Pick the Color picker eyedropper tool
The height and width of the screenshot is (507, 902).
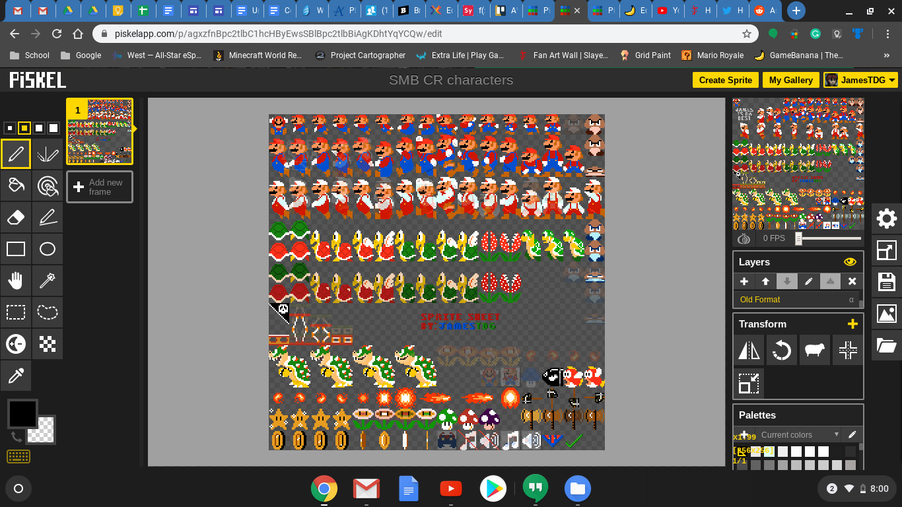(16, 376)
